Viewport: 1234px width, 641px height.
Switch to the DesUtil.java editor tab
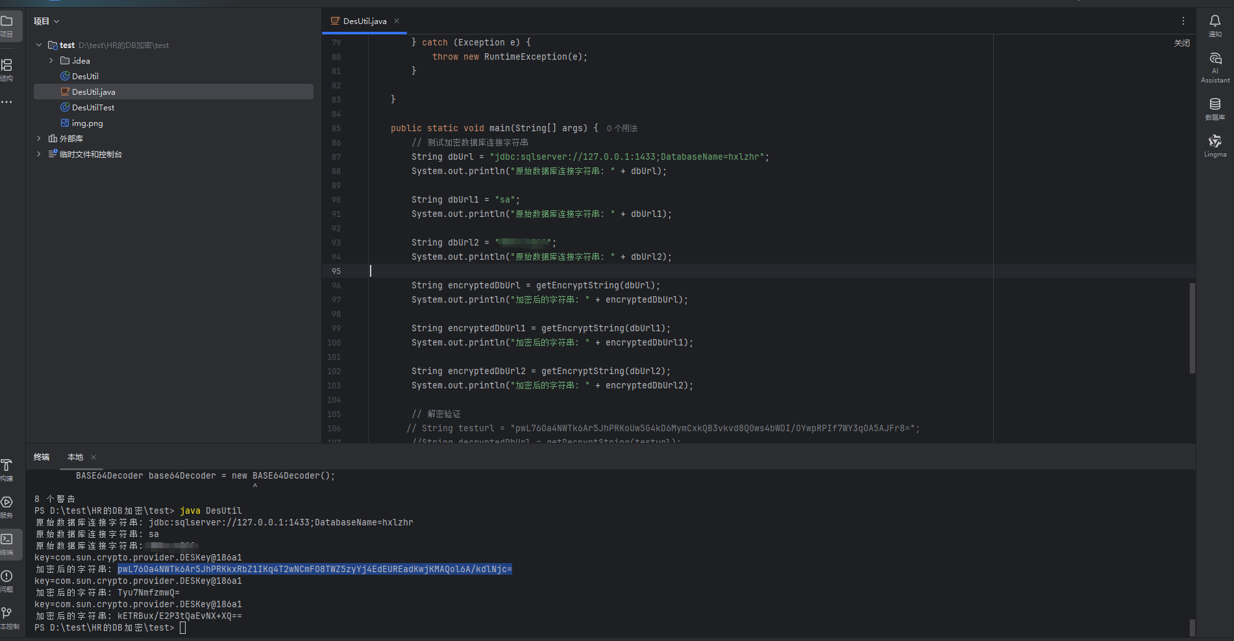point(364,21)
